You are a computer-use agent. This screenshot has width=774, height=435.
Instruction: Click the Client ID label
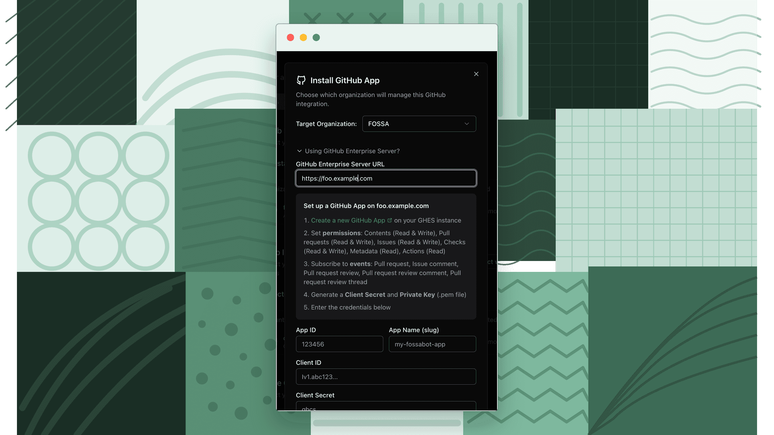coord(308,362)
